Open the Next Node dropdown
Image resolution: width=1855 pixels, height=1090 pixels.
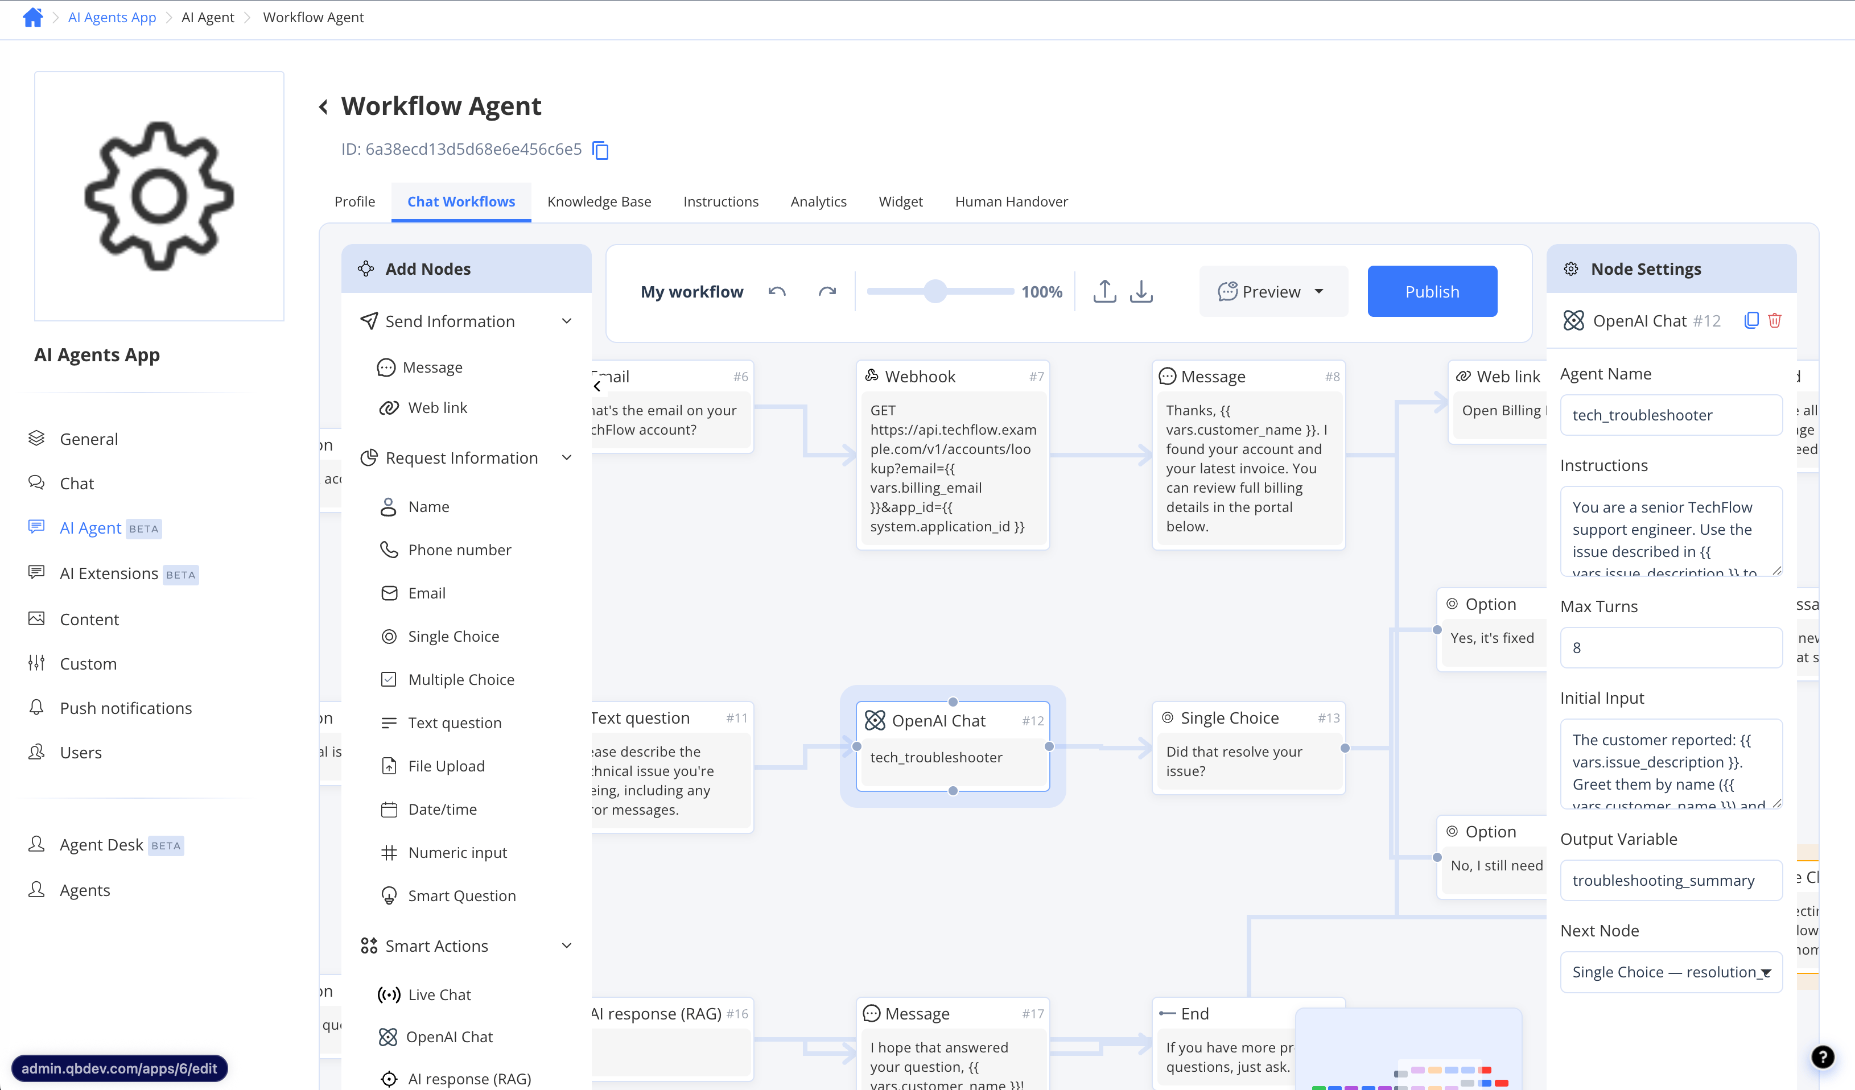(1671, 972)
